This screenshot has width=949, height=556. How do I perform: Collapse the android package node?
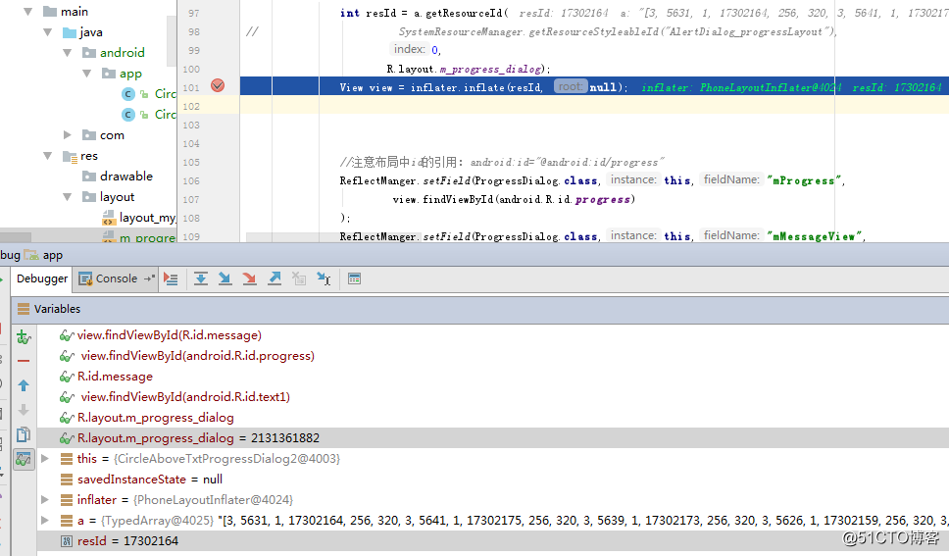68,52
